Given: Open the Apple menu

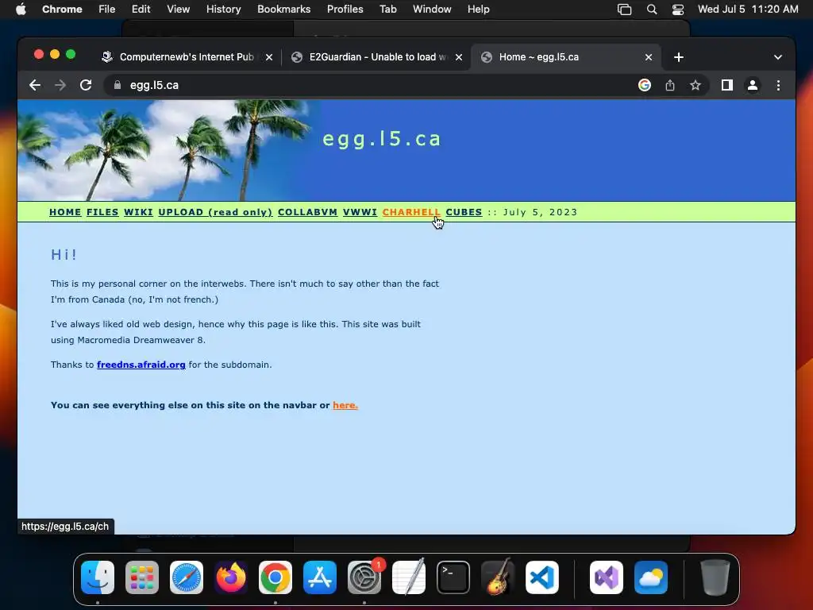Looking at the screenshot, I should [21, 10].
